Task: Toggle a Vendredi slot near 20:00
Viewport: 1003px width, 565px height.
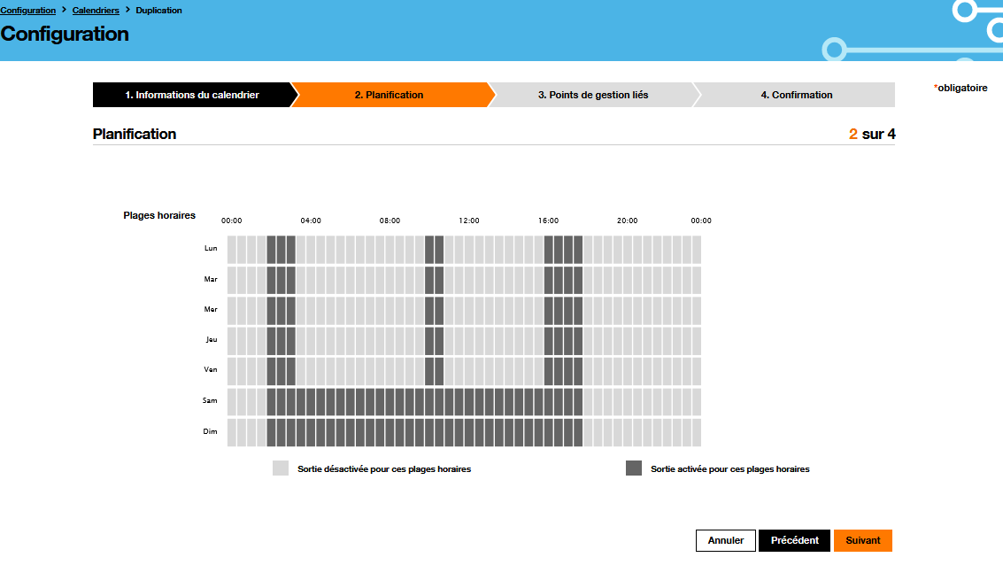Action: (x=627, y=370)
